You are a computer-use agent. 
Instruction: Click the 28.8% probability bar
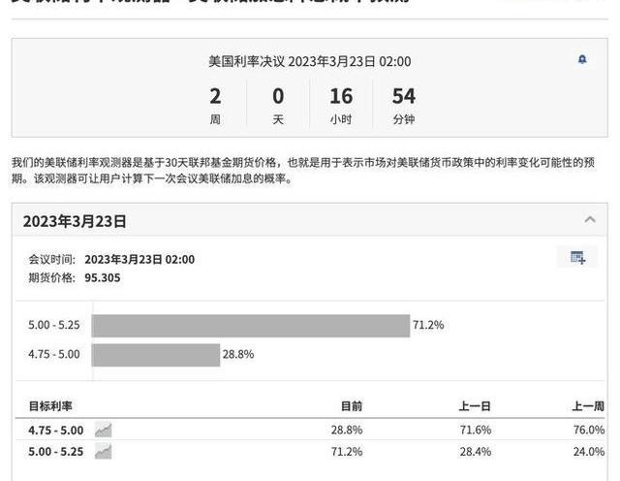point(156,355)
